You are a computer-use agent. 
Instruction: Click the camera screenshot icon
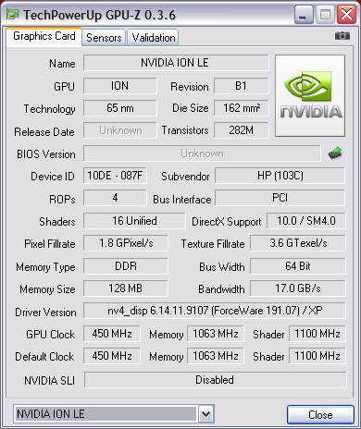click(x=342, y=36)
